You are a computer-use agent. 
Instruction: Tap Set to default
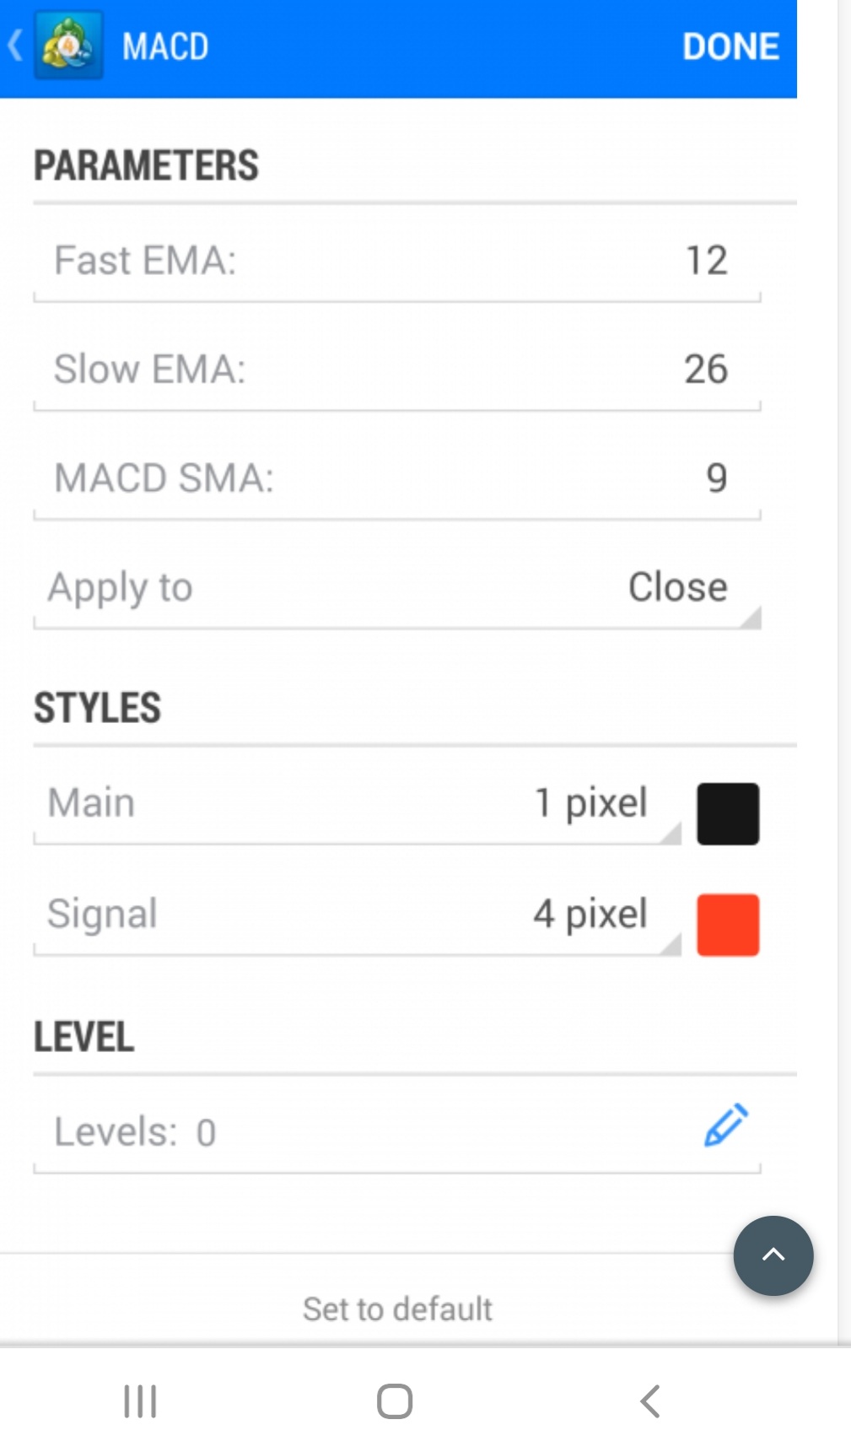(397, 1309)
